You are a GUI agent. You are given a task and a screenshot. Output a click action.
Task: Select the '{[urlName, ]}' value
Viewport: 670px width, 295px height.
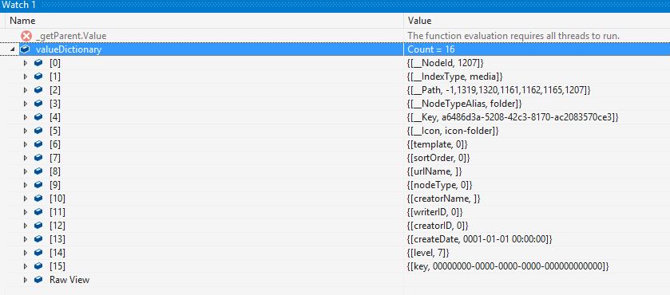point(435,171)
